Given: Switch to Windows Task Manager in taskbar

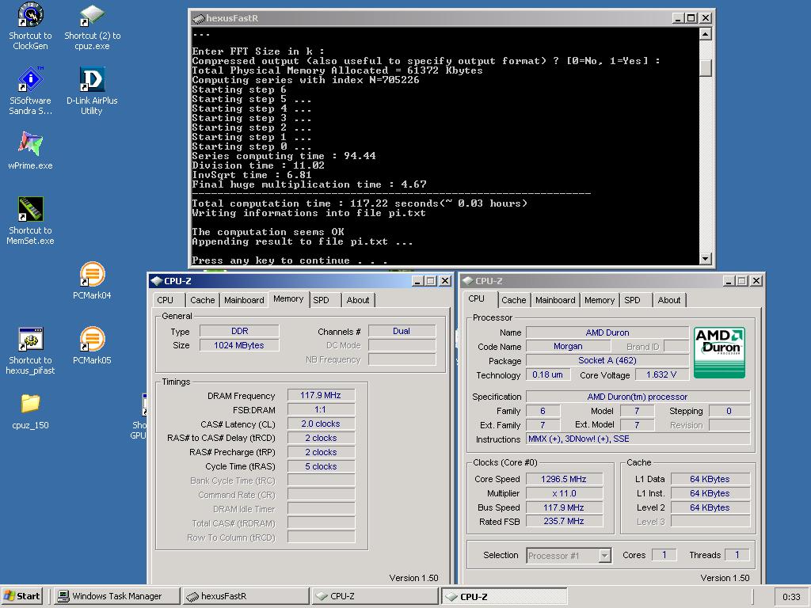Looking at the screenshot, I should (x=117, y=596).
